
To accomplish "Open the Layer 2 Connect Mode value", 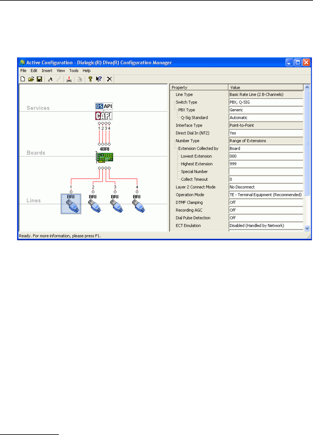I will pyautogui.click(x=266, y=187).
